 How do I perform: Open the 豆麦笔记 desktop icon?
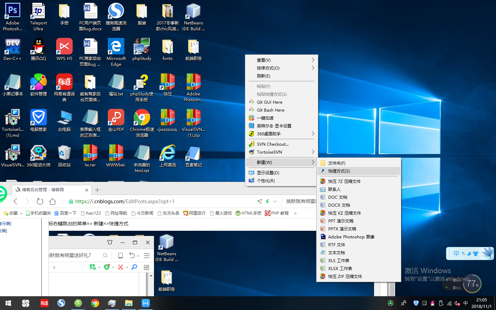pos(193,156)
